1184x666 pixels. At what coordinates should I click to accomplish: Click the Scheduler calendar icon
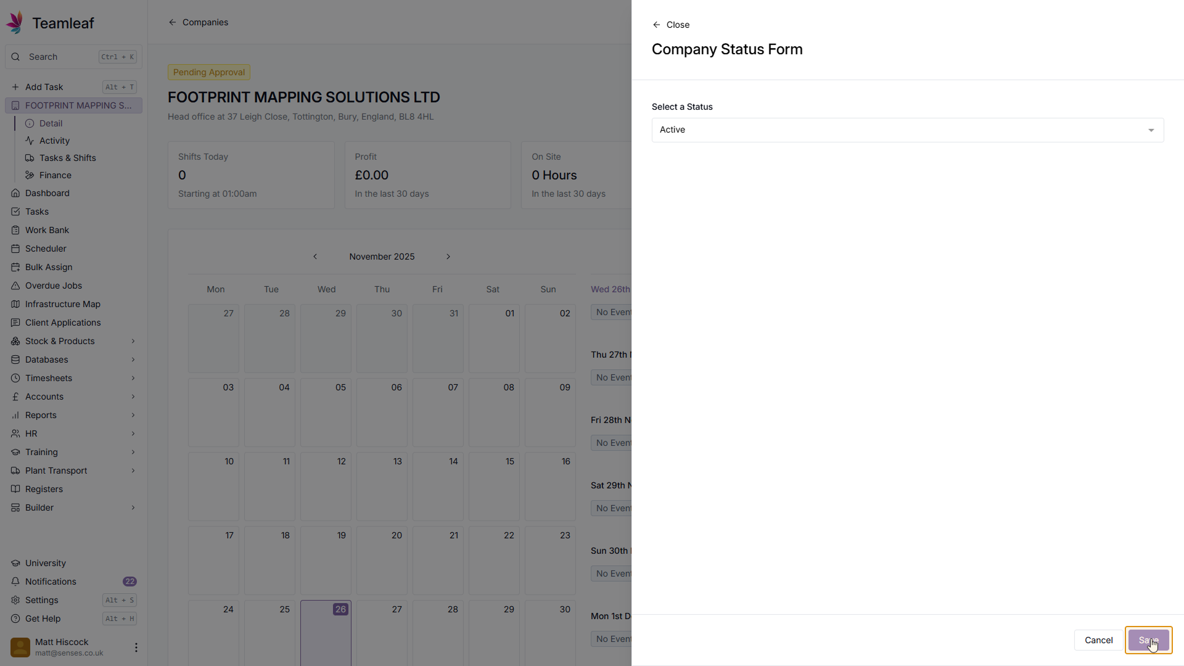[15, 249]
